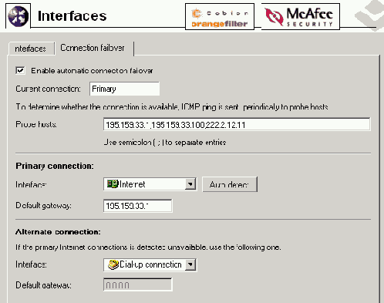
Task: Switch to the Interfaces tab
Action: (x=31, y=49)
